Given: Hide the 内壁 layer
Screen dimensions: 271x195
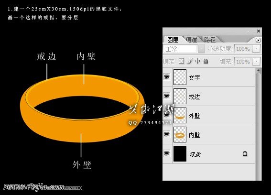Looking at the screenshot, I should pyautogui.click(x=167, y=134).
